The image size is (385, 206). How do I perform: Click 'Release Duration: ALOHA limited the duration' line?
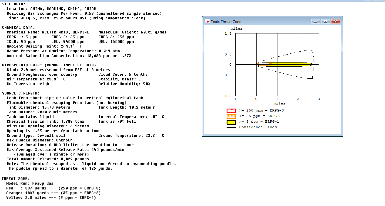[x=70, y=145]
